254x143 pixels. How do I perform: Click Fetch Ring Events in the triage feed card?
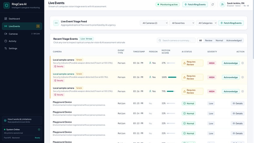[x=231, y=23]
